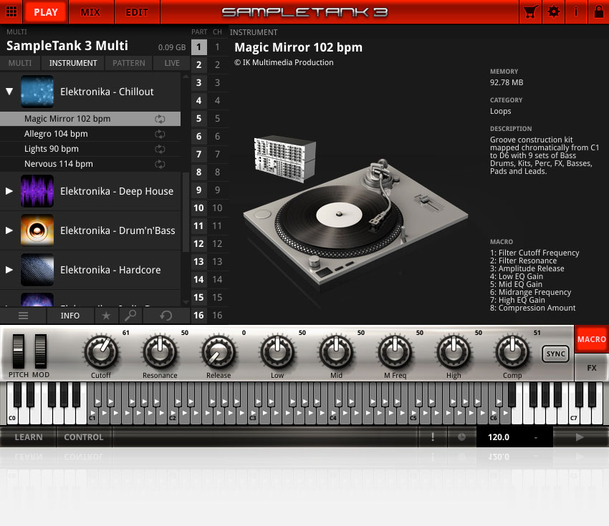Open the hamburger menu in browser footer
This screenshot has height=526, width=609.
tap(24, 315)
